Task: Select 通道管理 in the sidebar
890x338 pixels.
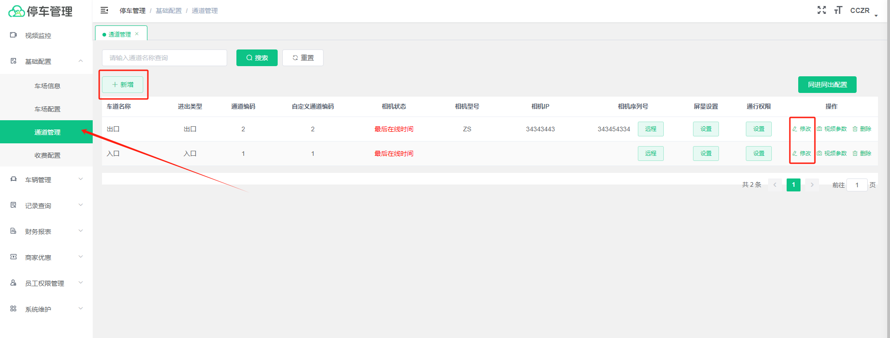Action: tap(46, 132)
